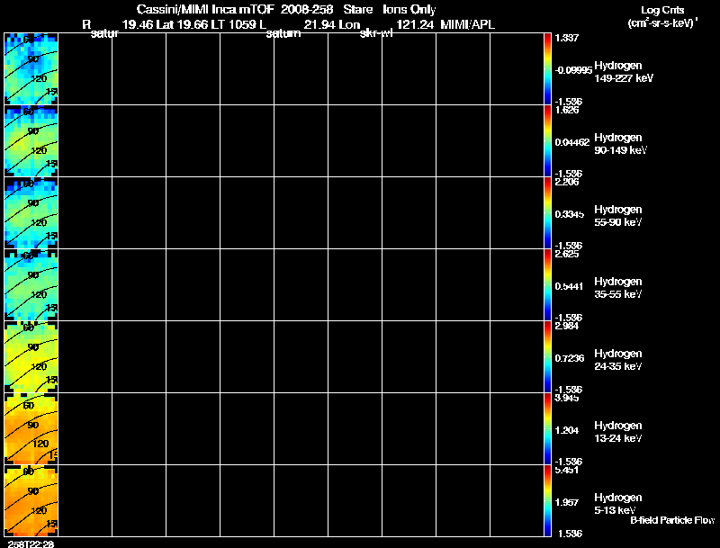This screenshot has width=720, height=548.
Task: Click the L value 21.94
Action: [319, 25]
